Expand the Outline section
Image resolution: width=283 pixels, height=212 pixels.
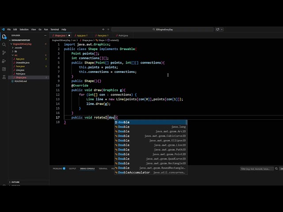point(29,182)
